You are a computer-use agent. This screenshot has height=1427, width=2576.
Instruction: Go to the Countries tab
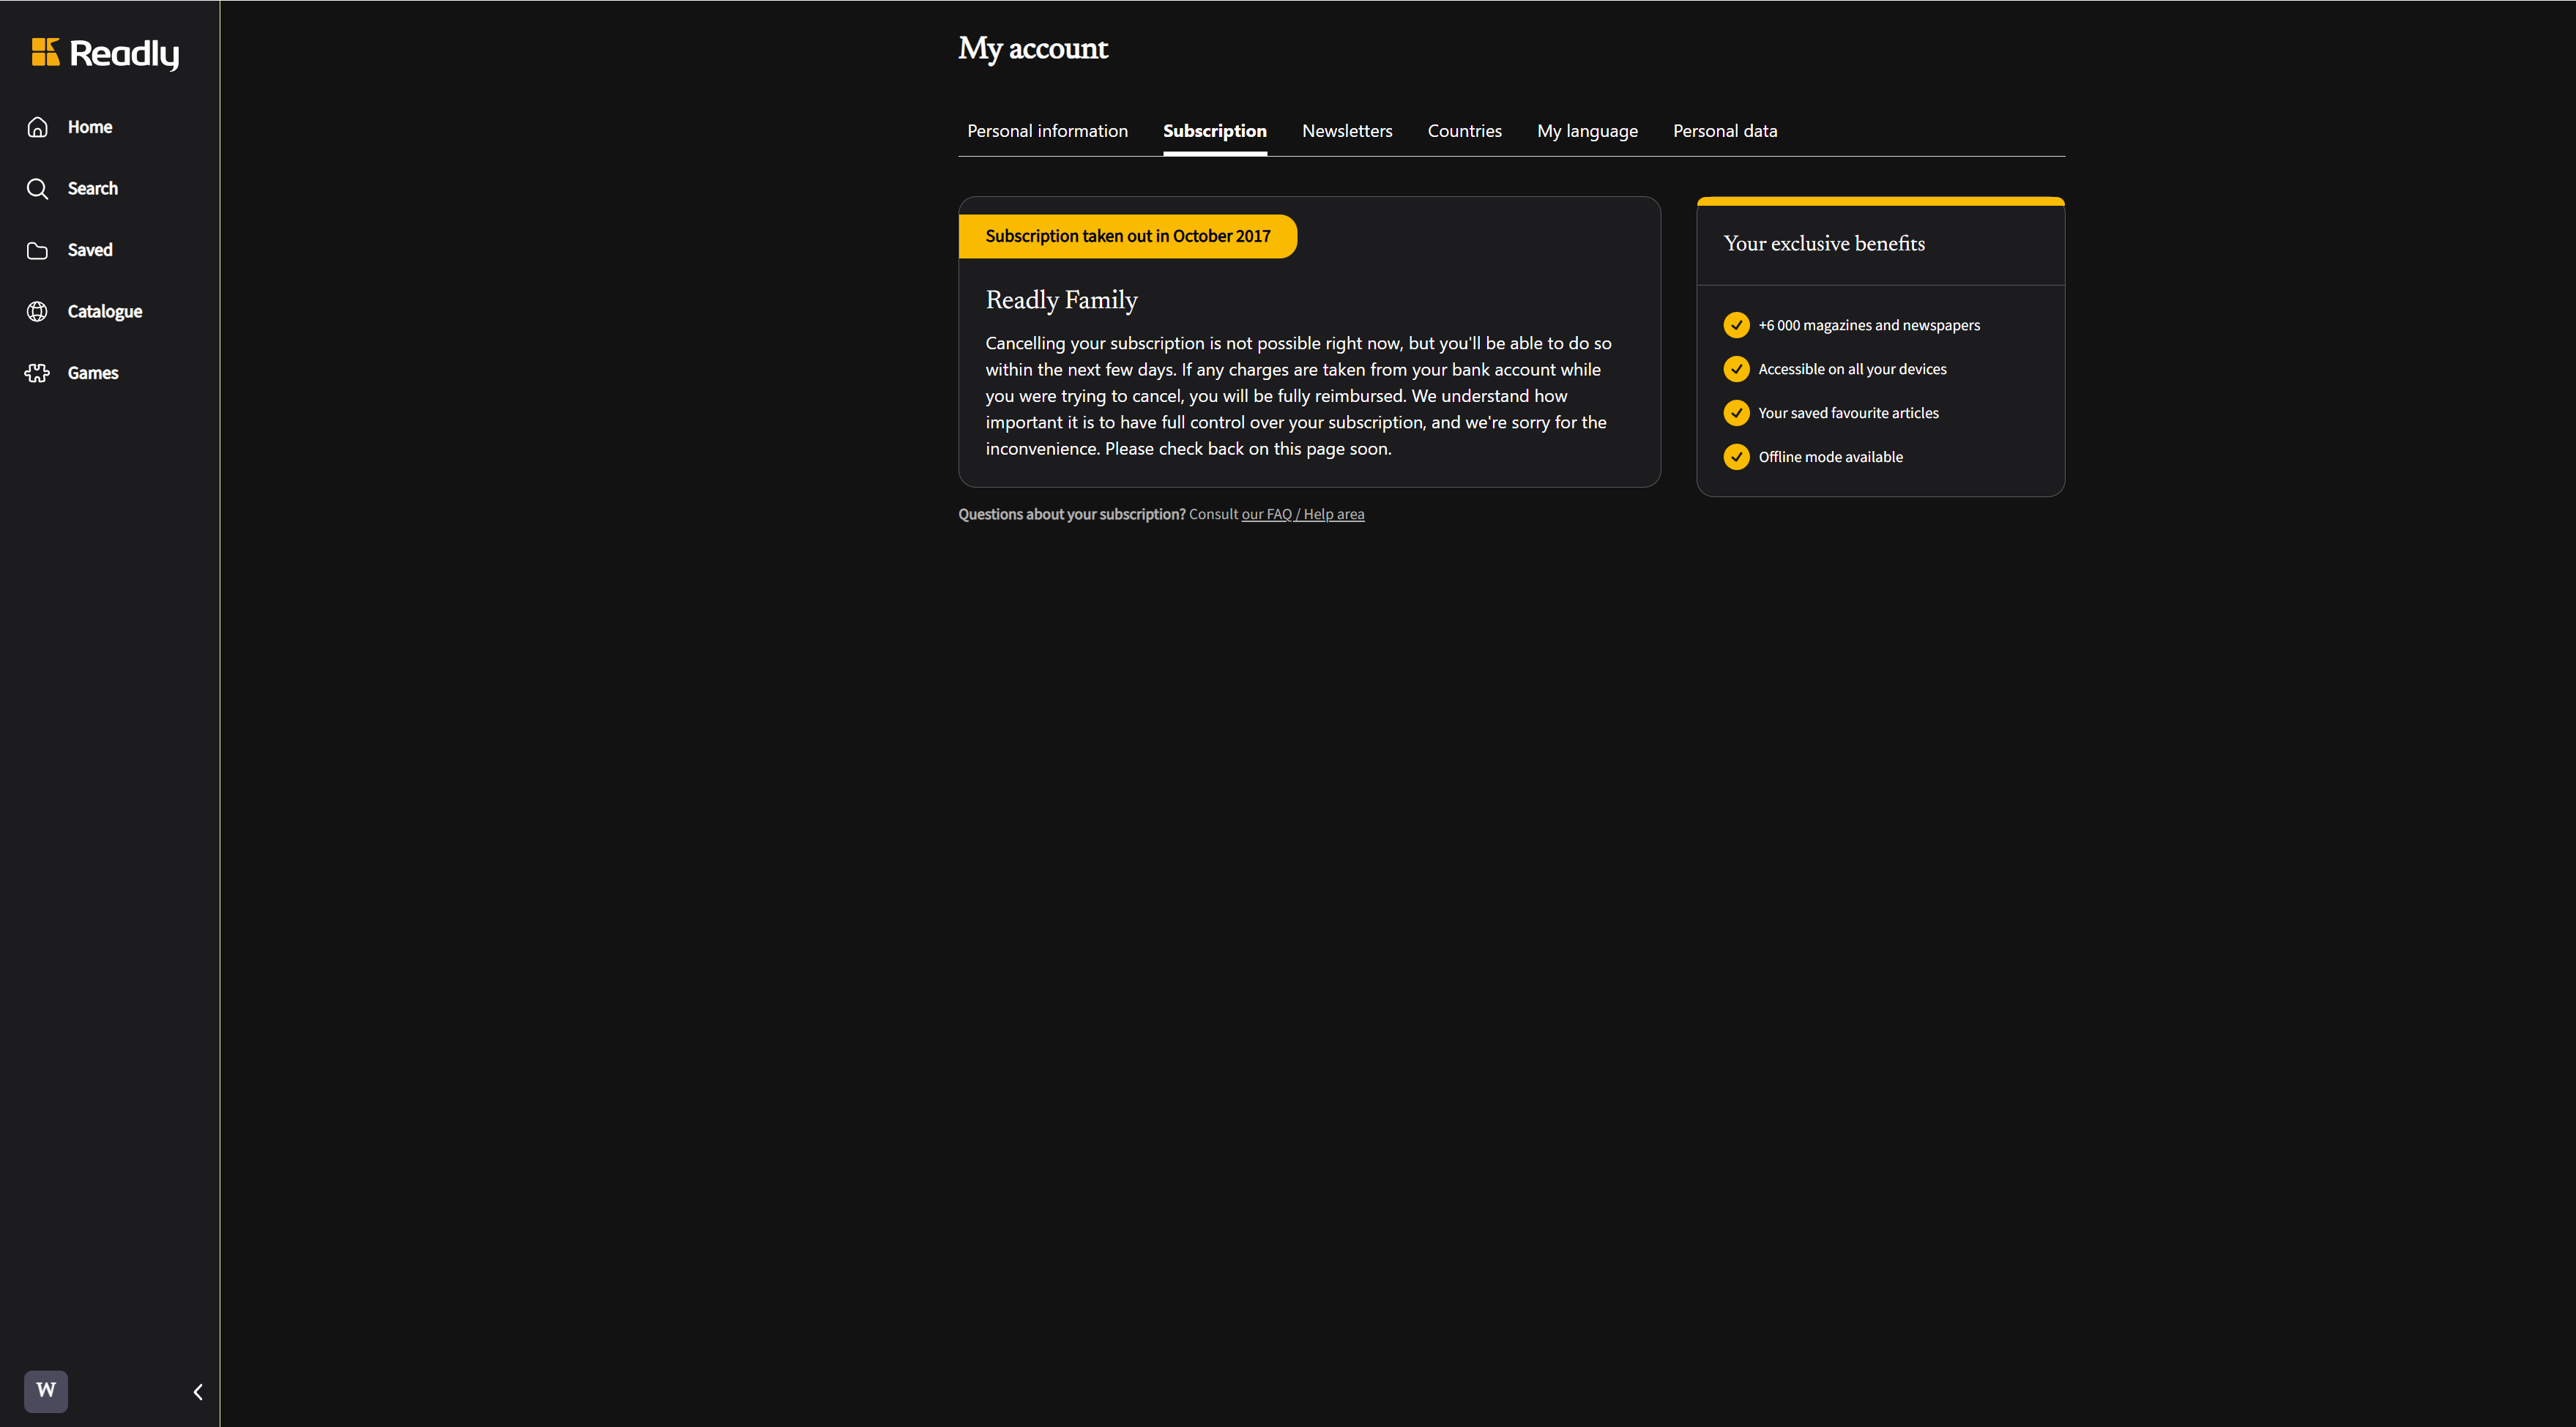point(1464,131)
